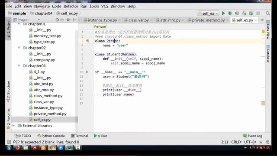This screenshot has height=156, width=277.
Task: Open the TODO tool window
Action: coord(23,136)
